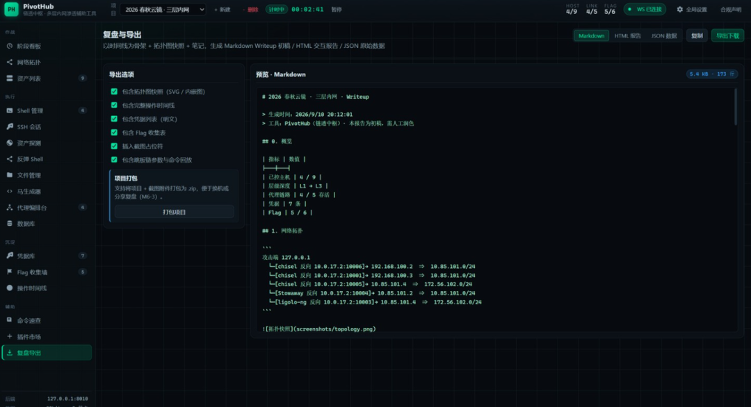Image resolution: width=751 pixels, height=407 pixels.
Task: Open 数据库 database icon
Action: 10,224
